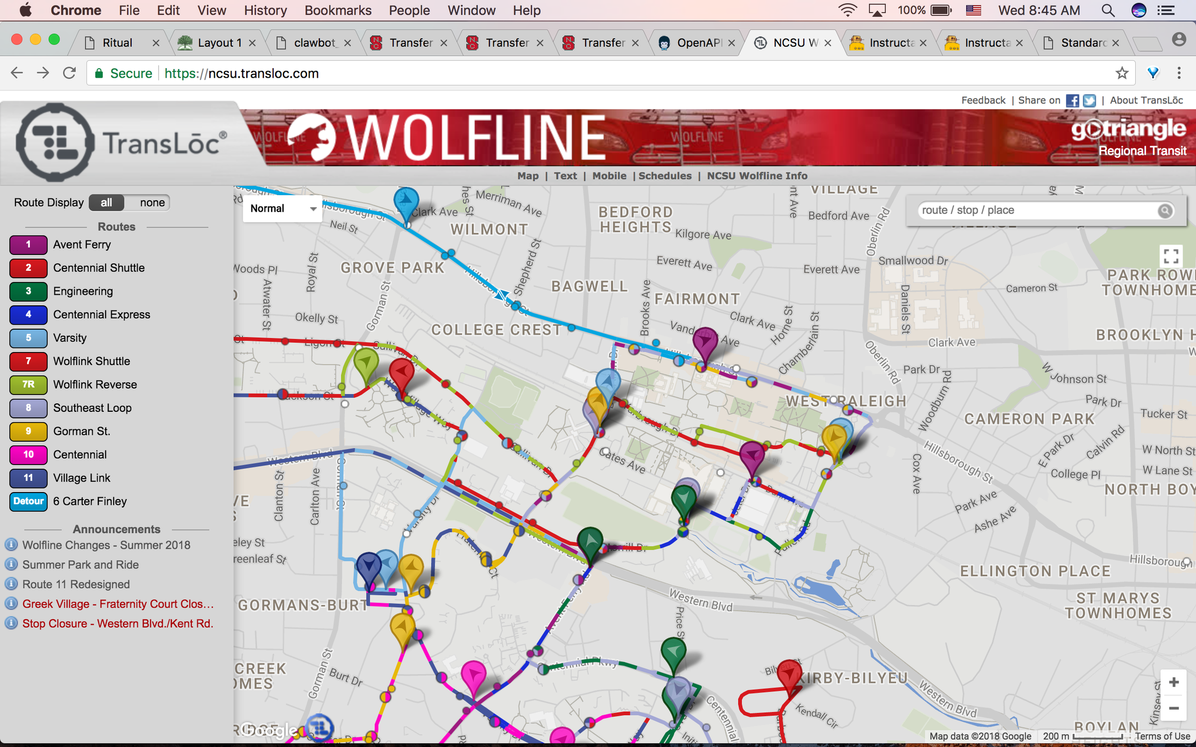
Task: Bookmark this page with star icon
Action: pos(1121,74)
